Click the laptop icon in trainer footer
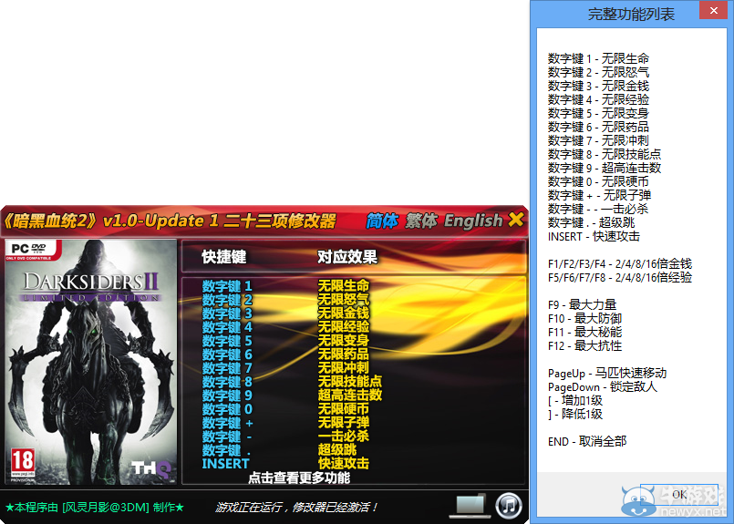This screenshot has height=524, width=734. [x=470, y=506]
